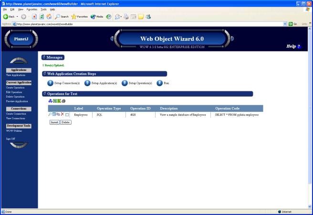Click the View Connections sidebar link

click(15, 118)
